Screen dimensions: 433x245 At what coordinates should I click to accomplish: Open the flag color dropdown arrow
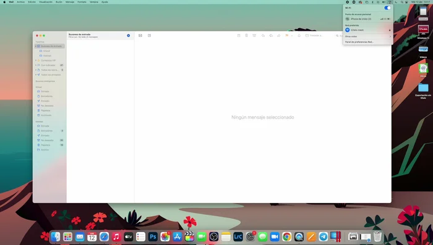tap(292, 36)
